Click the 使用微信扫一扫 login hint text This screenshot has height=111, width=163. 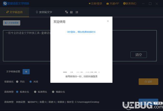click(x=81, y=76)
